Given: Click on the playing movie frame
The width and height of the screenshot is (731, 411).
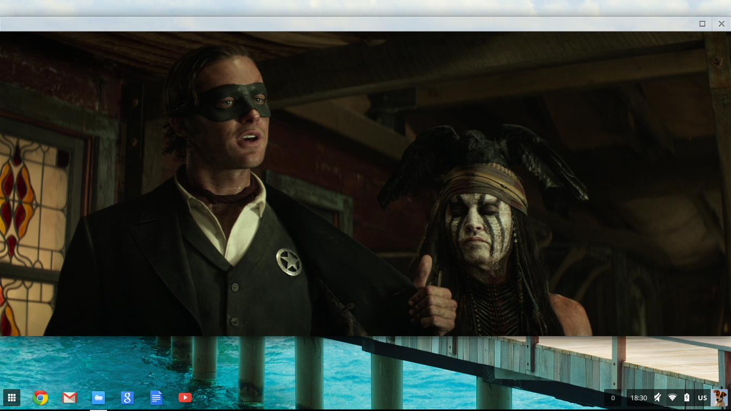Looking at the screenshot, I should (x=365, y=184).
